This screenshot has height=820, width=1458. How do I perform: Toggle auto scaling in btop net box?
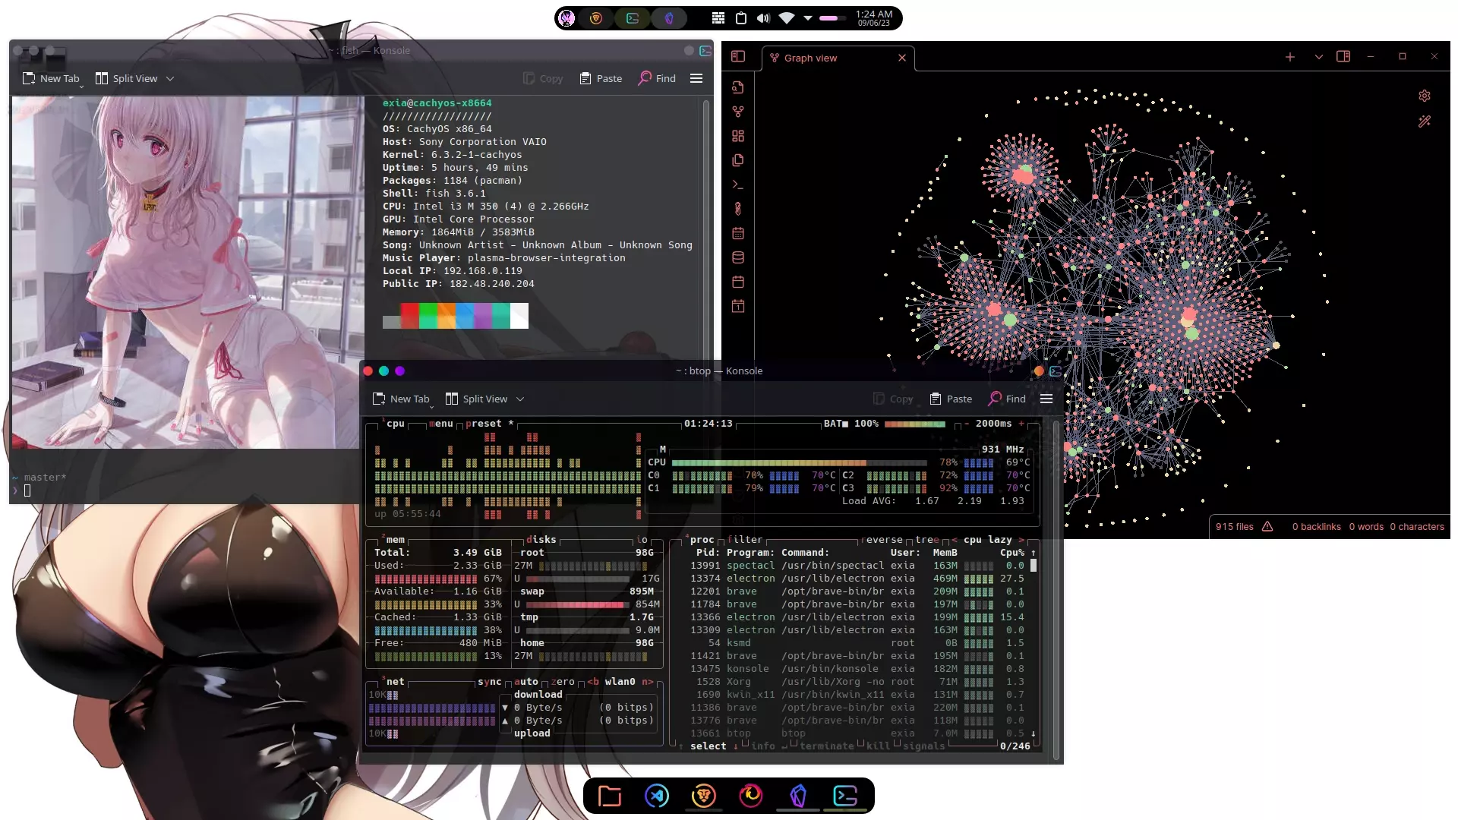click(x=526, y=682)
